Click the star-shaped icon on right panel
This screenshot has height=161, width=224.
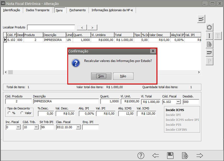209,27
